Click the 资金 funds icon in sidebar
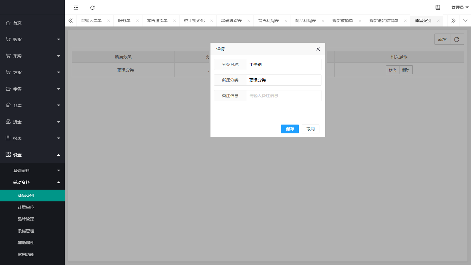Image resolution: width=471 pixels, height=265 pixels. [8, 122]
